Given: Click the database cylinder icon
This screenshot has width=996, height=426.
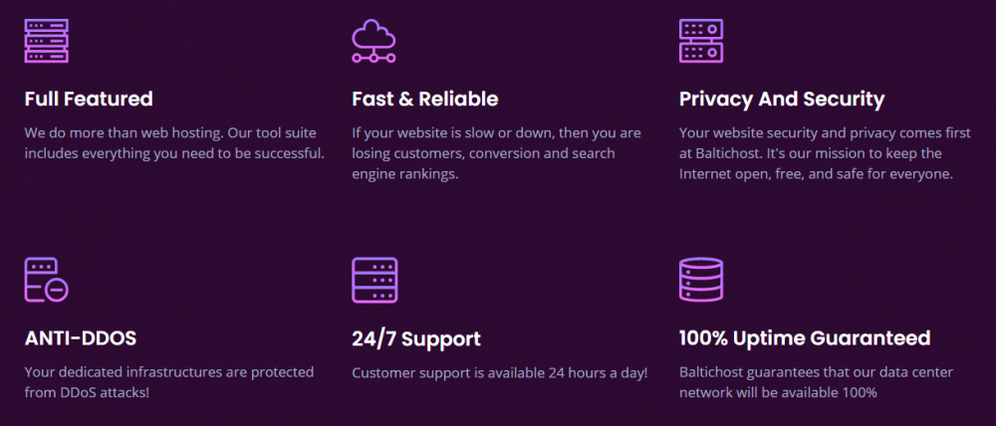Looking at the screenshot, I should pyautogui.click(x=701, y=280).
